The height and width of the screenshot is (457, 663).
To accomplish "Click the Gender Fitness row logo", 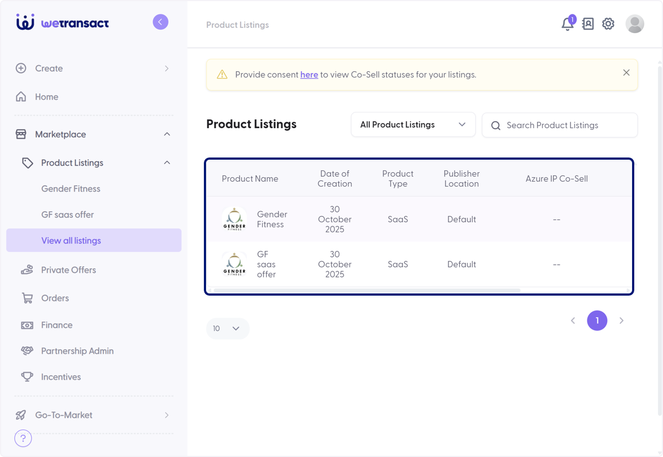I will 234,219.
